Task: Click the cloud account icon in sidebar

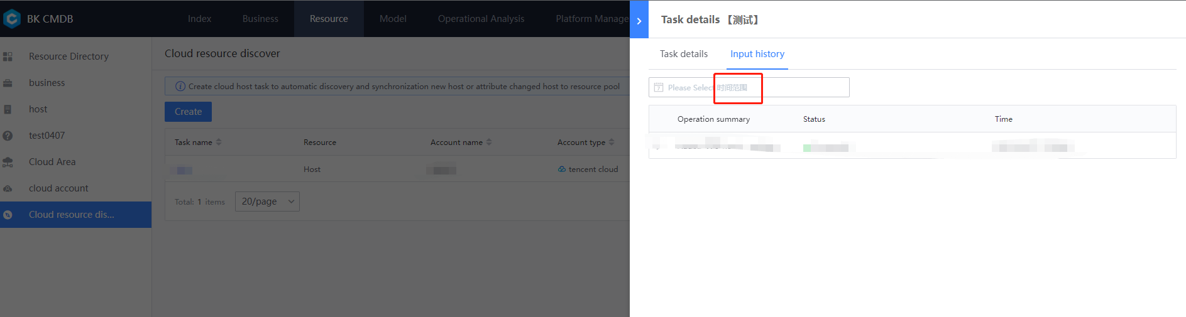Action: tap(8, 188)
